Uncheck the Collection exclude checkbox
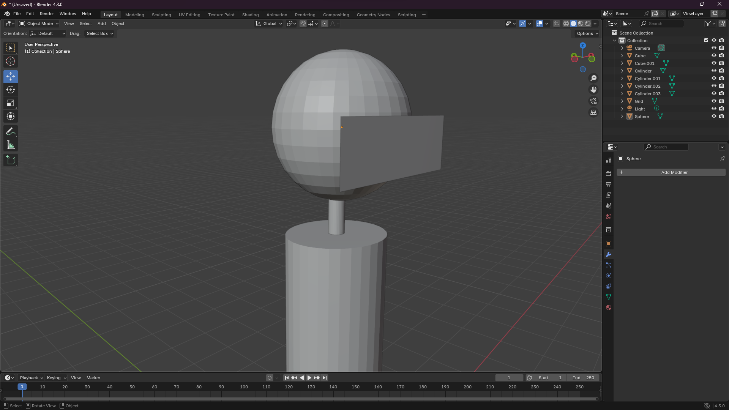This screenshot has width=729, height=410. tap(706, 41)
